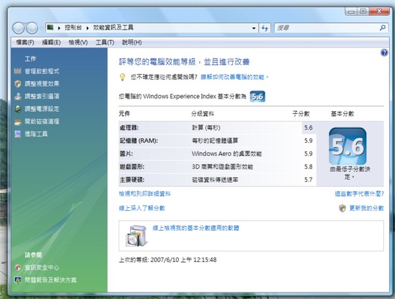The image size is (395, 299).
Task: Click the large 5.6 base score graphic
Action: point(348,146)
